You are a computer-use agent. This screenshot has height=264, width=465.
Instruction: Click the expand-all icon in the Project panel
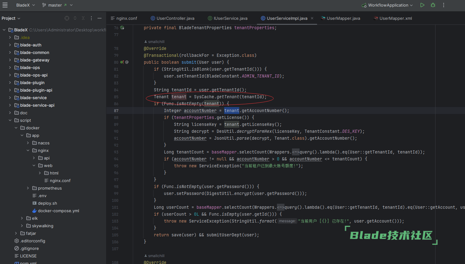(x=75, y=18)
